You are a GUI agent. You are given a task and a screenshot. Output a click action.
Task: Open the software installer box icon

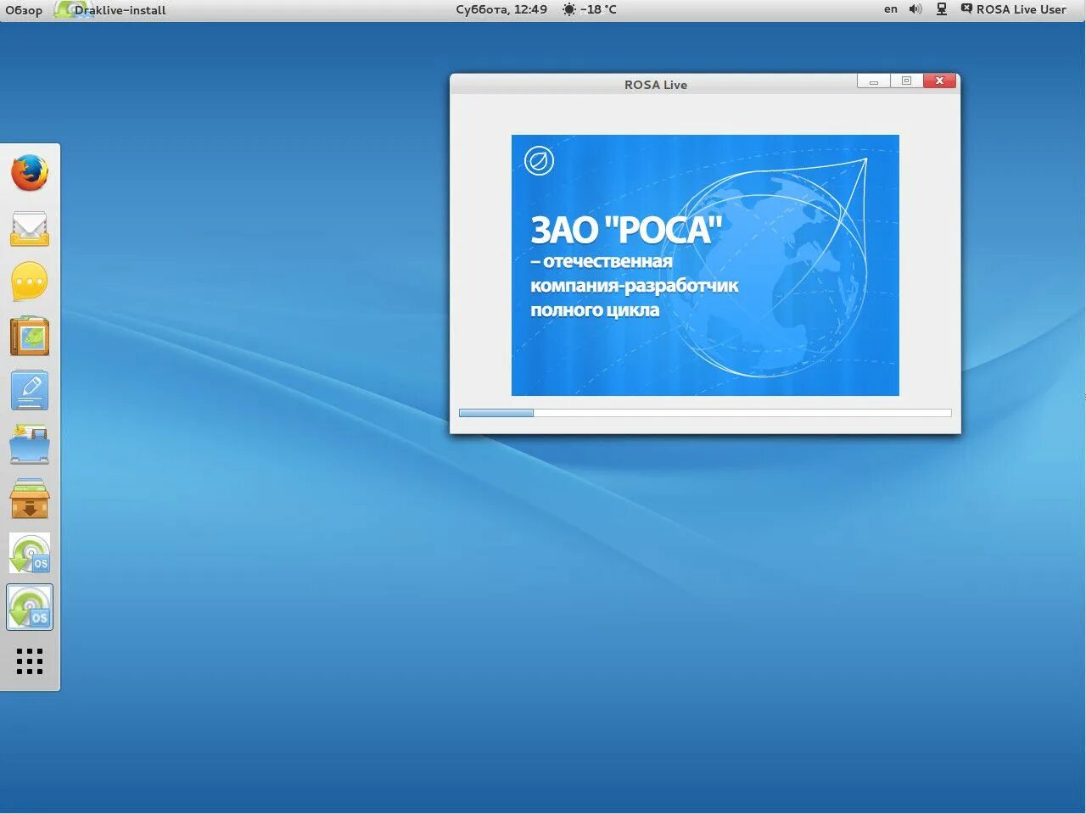tap(30, 499)
